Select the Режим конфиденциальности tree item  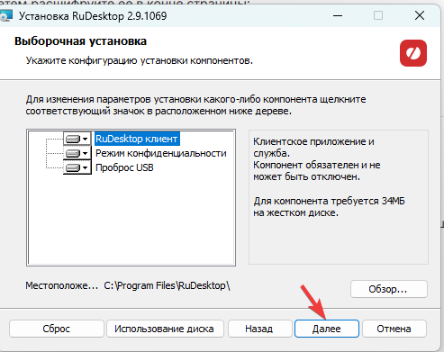(161, 153)
